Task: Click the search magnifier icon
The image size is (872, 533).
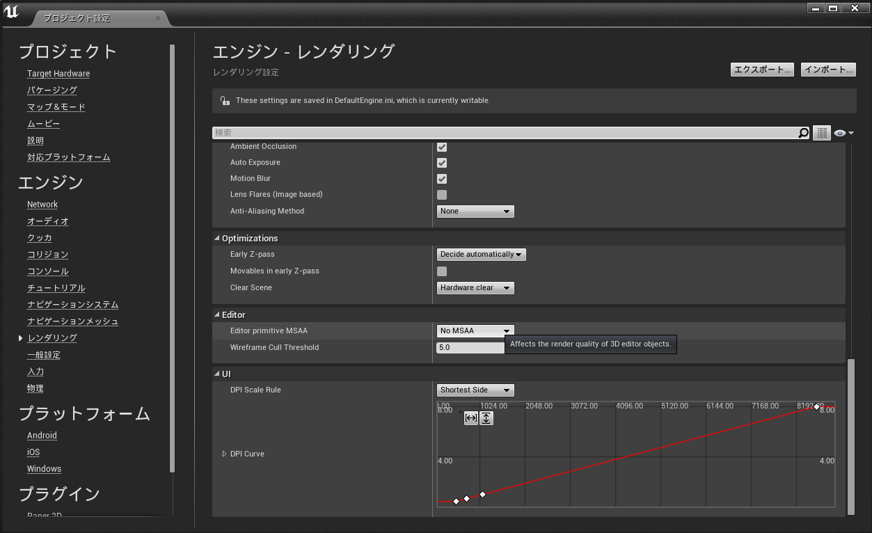Action: tap(803, 133)
